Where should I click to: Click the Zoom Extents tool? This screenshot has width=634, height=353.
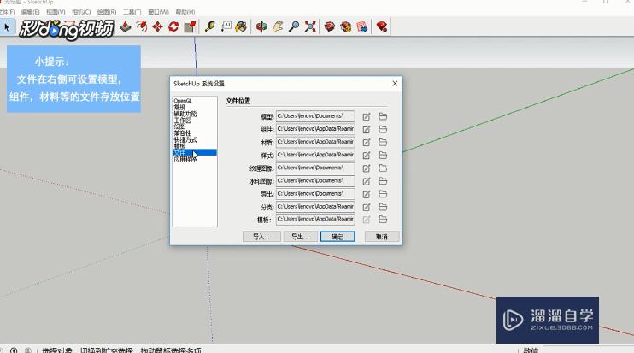[x=310, y=27]
